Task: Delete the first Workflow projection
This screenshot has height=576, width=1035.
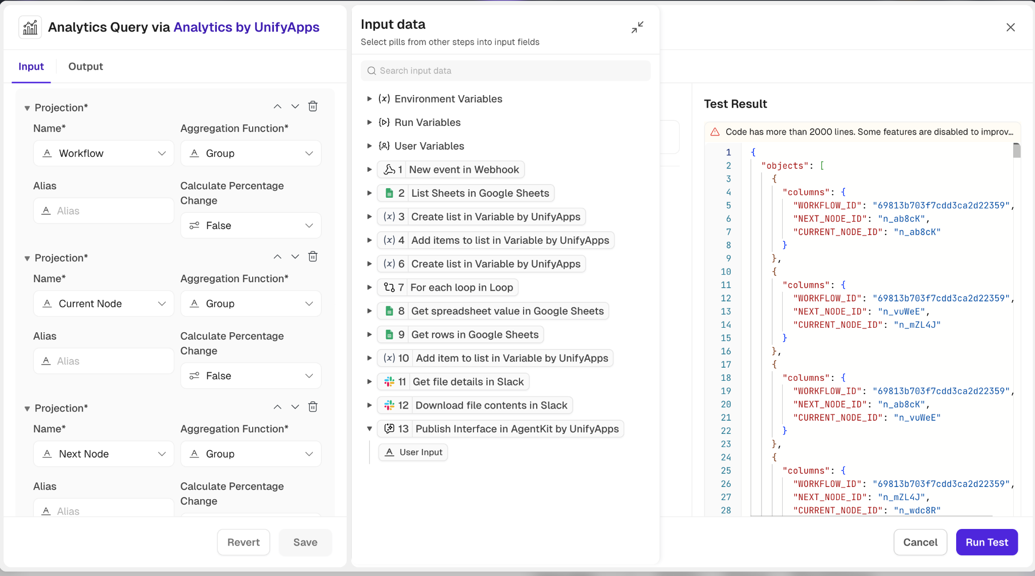Action: coord(313,106)
